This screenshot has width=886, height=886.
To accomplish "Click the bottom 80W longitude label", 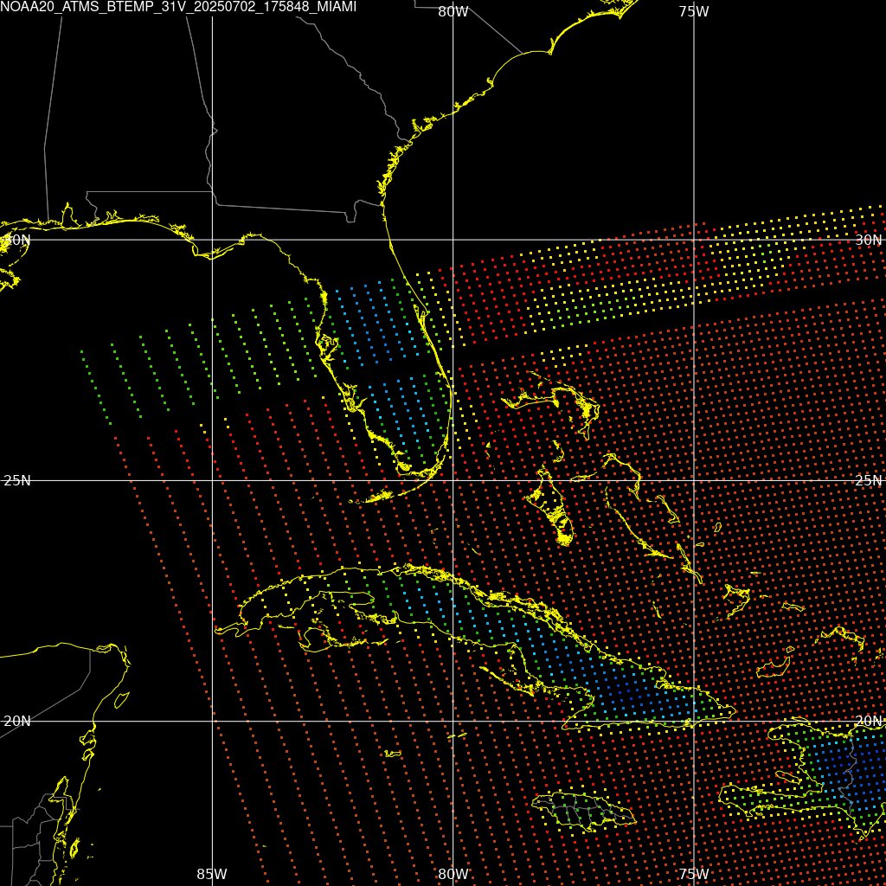I will (x=453, y=874).
